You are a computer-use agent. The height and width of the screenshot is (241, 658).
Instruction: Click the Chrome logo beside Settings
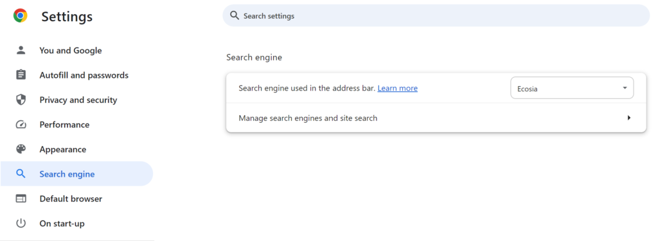(x=20, y=16)
